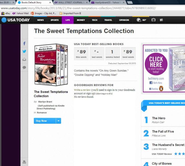Screen dimensions: 185x166
Task: Click the Sweet Temptations book cover image
Action: [51, 65]
